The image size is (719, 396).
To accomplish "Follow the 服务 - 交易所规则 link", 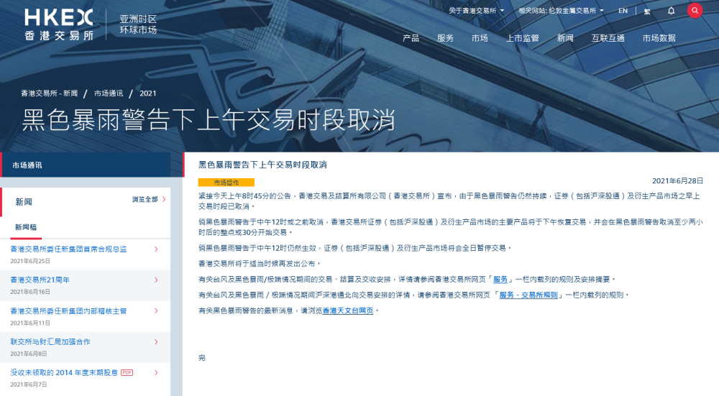I will point(528,295).
